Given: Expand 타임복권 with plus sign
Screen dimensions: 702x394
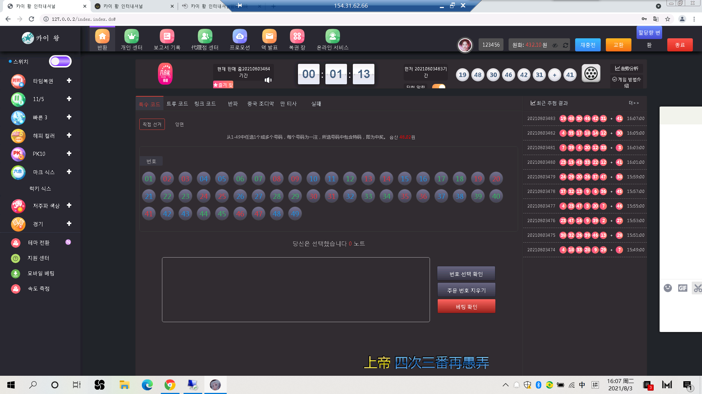Looking at the screenshot, I should (69, 81).
